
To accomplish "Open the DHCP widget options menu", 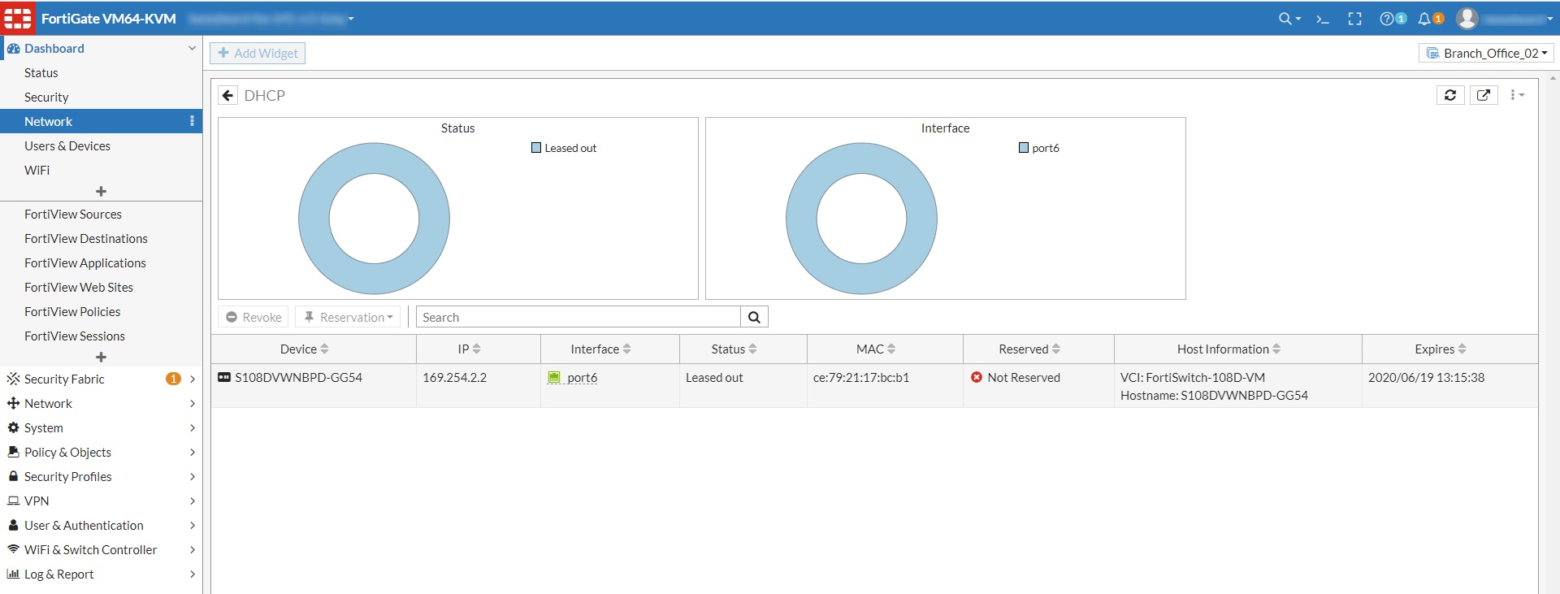I will [x=1516, y=95].
